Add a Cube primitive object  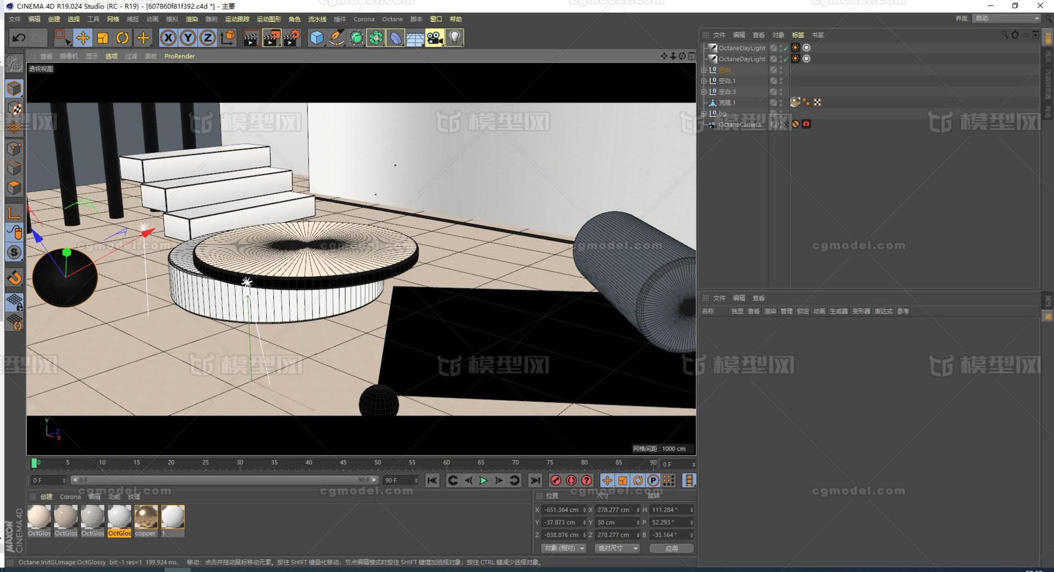(x=317, y=38)
